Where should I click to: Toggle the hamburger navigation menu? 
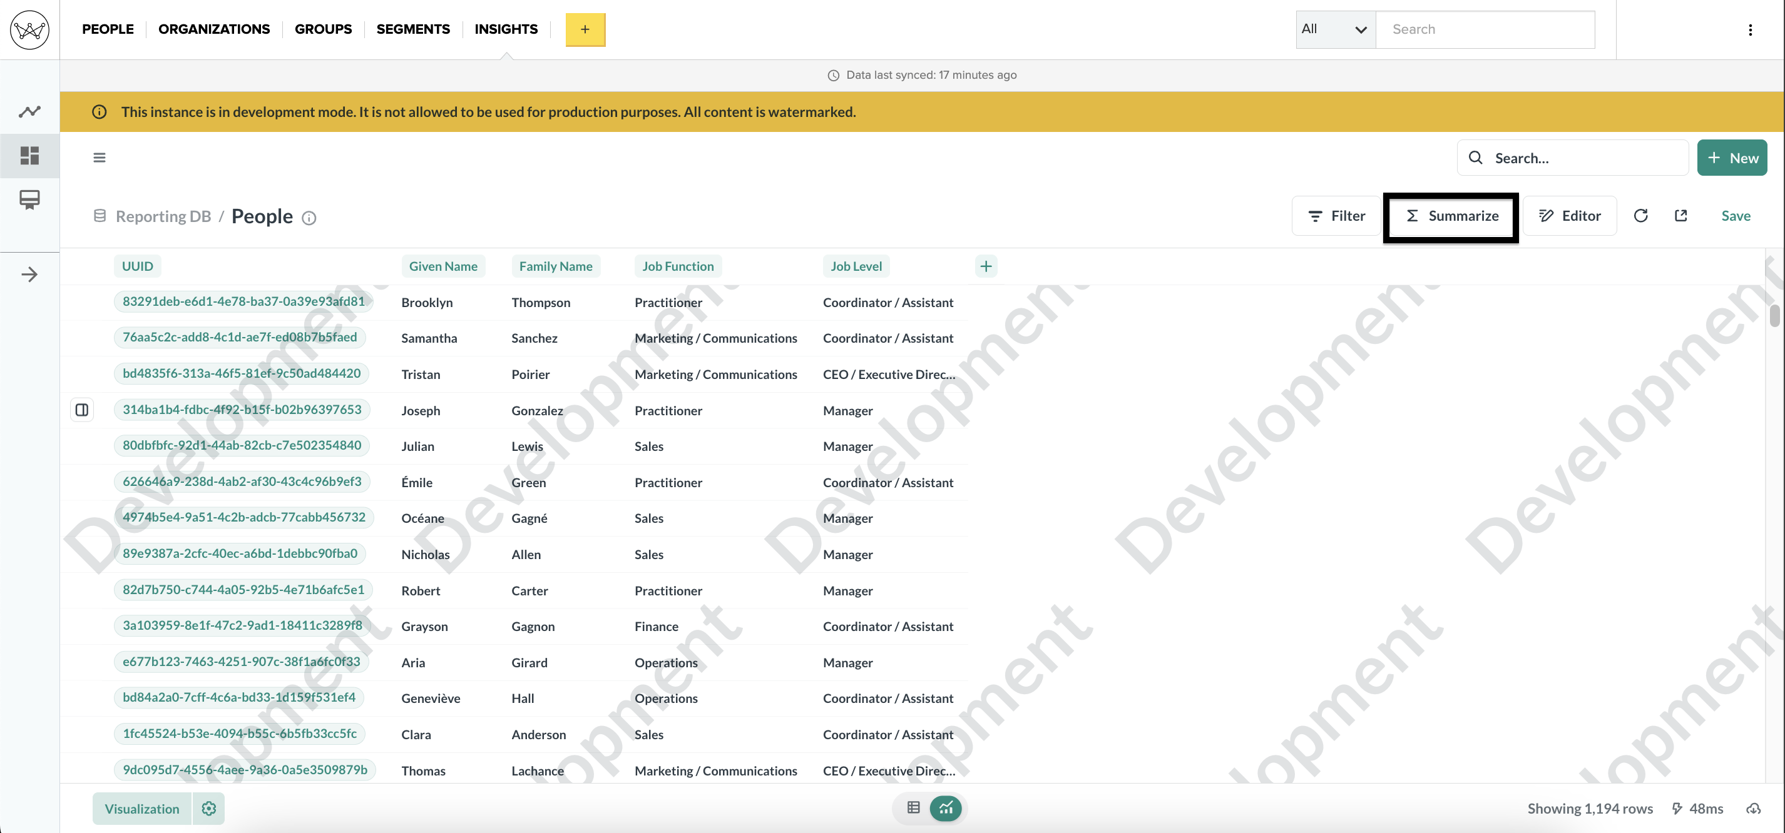point(100,158)
